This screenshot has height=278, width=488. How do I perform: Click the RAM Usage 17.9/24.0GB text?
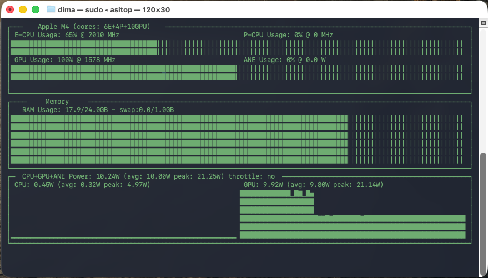[98, 110]
